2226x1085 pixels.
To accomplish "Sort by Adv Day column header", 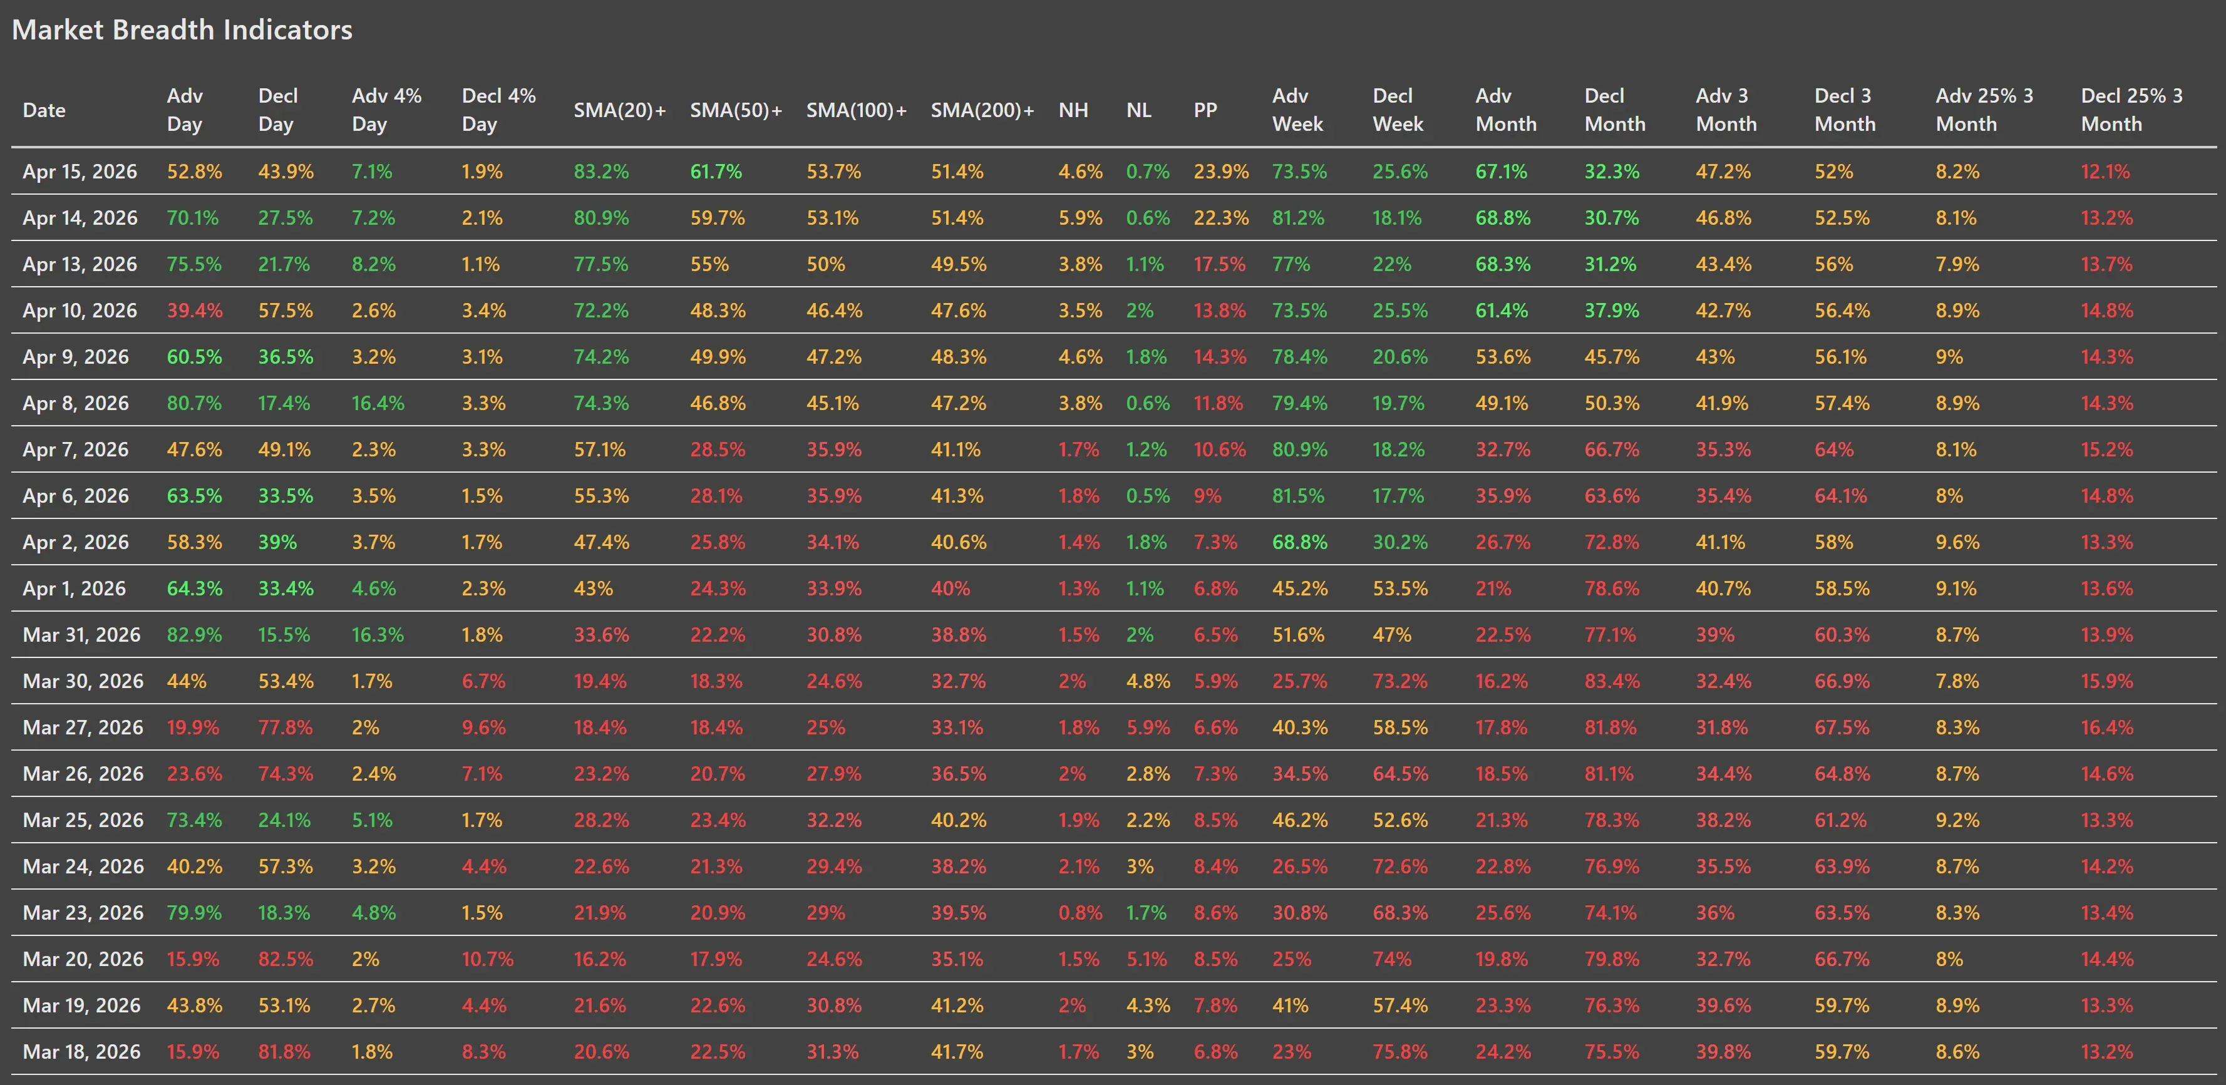I will pos(185,110).
